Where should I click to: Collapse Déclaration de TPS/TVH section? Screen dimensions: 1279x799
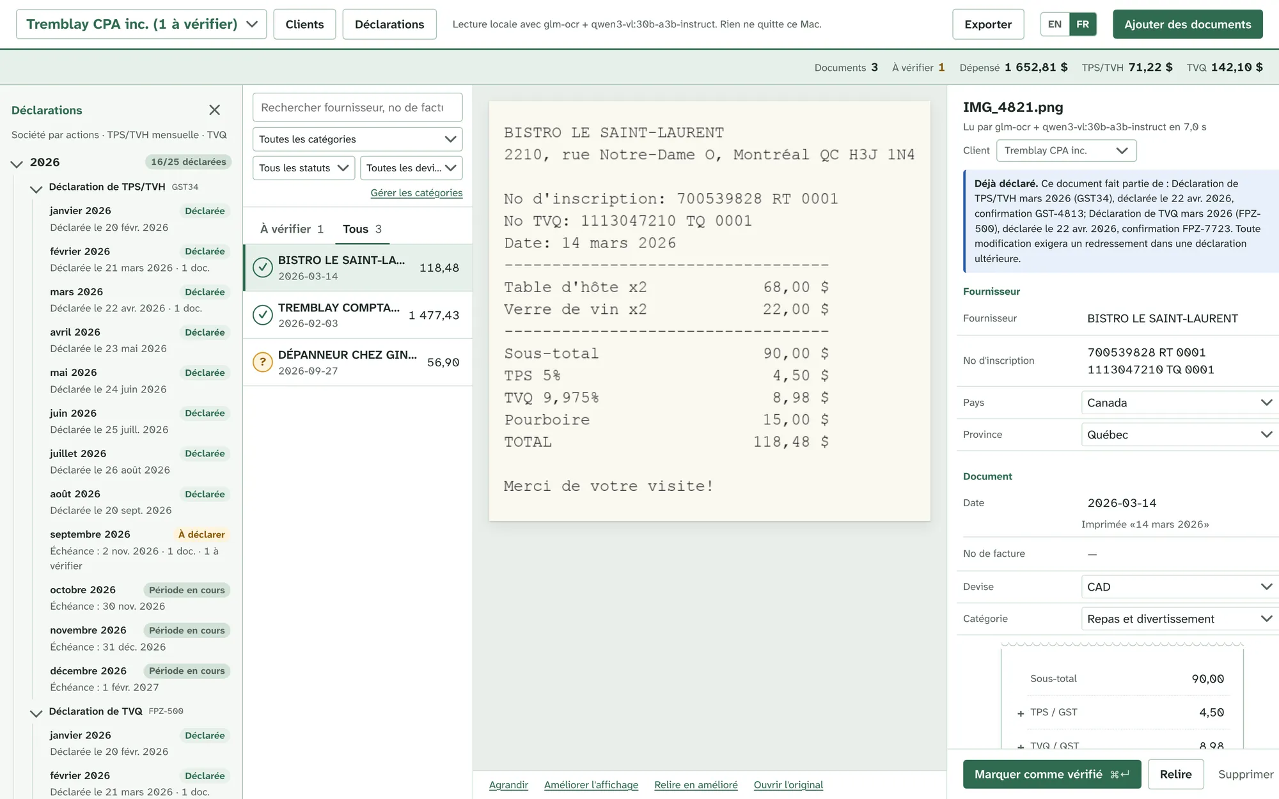(36, 188)
